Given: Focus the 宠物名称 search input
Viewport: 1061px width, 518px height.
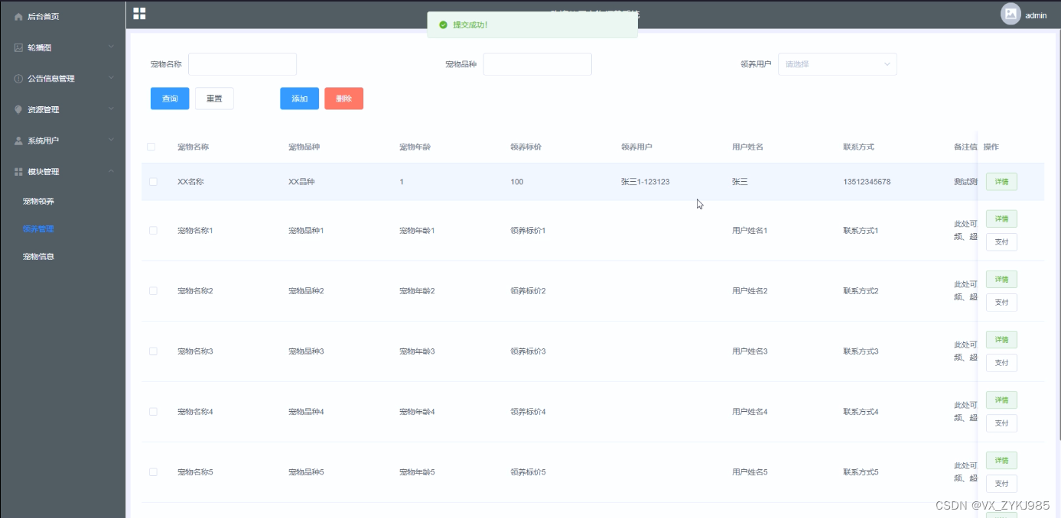Looking at the screenshot, I should [242, 64].
